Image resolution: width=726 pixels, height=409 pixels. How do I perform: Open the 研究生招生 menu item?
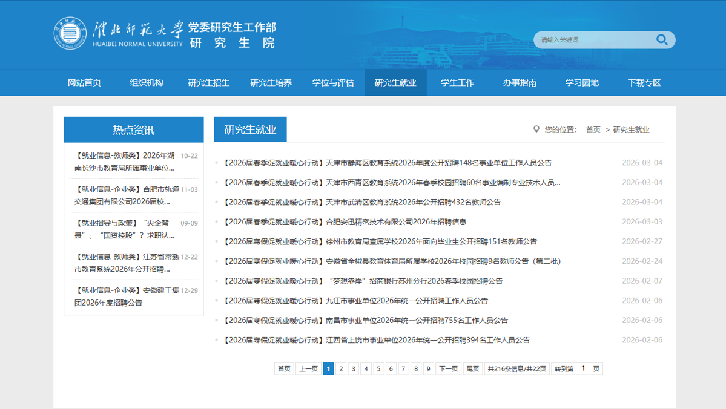point(208,83)
